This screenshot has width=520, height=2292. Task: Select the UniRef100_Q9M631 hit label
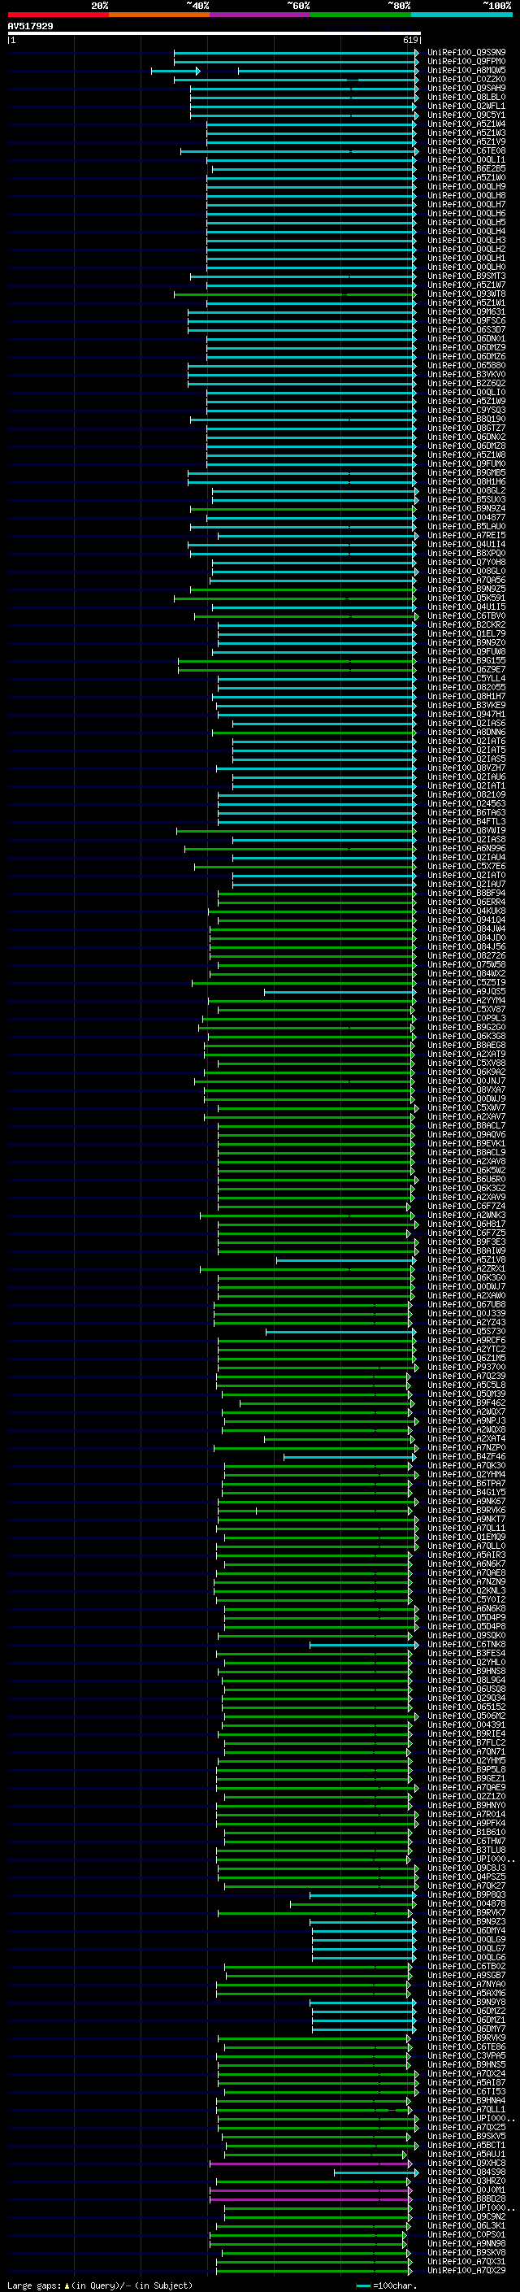(466, 311)
